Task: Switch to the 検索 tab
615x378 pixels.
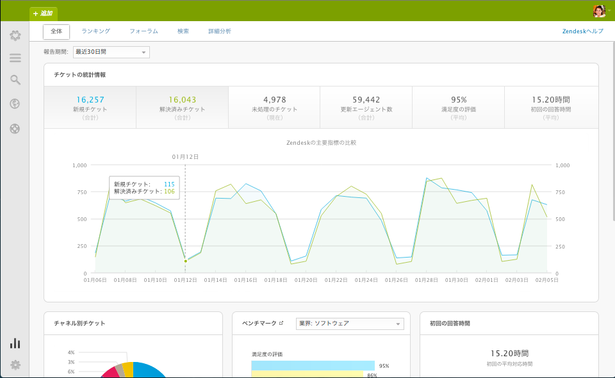Action: click(183, 31)
